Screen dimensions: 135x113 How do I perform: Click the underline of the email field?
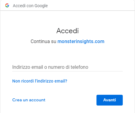[67, 71]
